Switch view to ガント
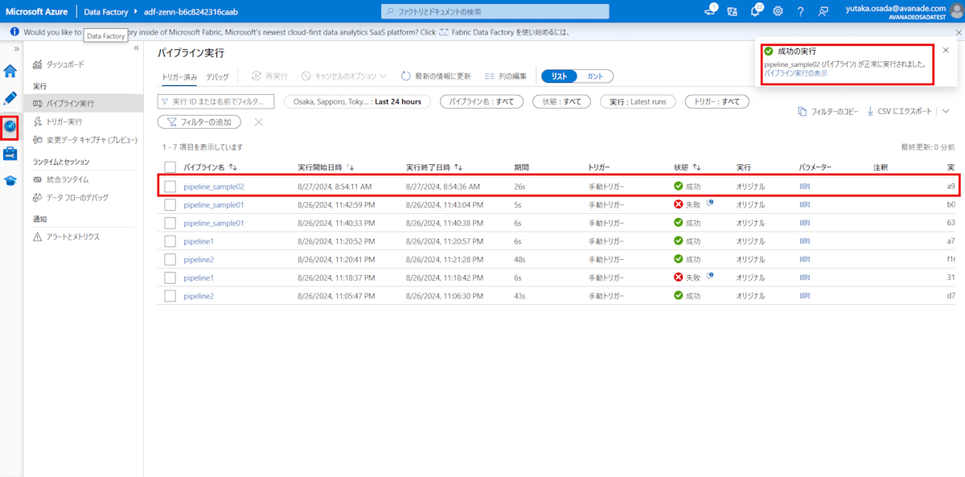965x477 pixels. (x=594, y=76)
